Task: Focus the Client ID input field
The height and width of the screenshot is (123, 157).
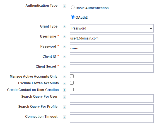Action: point(112,58)
